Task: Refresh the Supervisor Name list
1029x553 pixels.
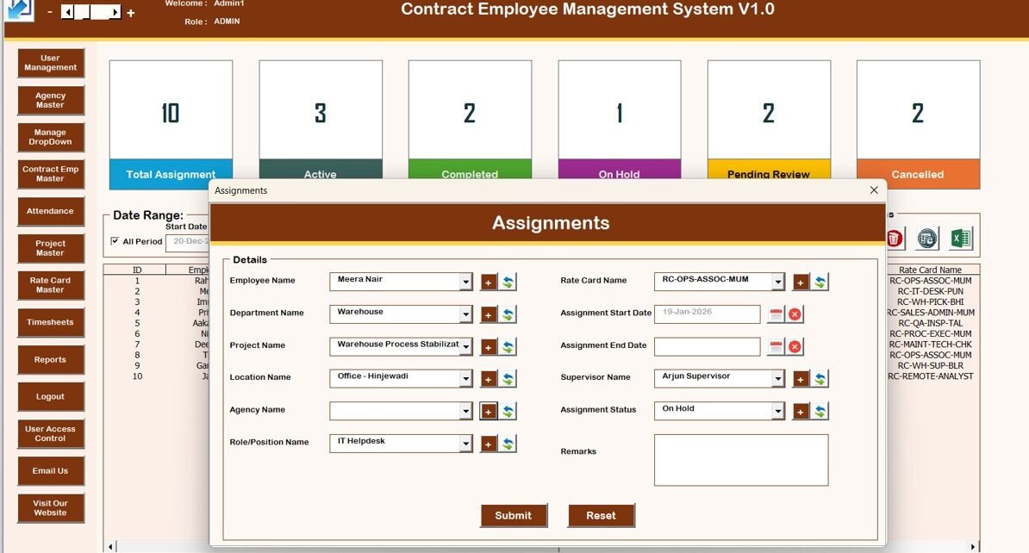Action: tap(820, 379)
